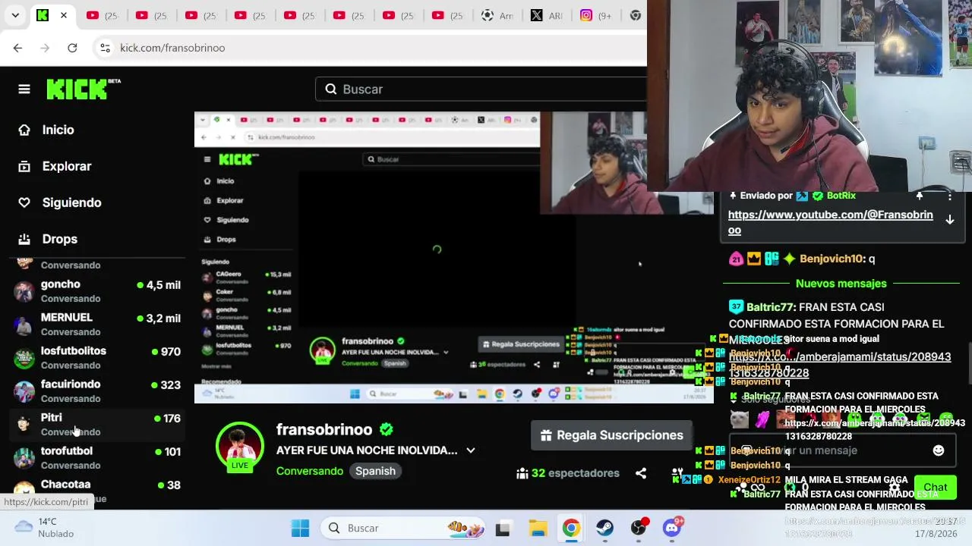This screenshot has height=546, width=972.
Task: Open the Kick hamburger sidebar menu
Action: (24, 89)
